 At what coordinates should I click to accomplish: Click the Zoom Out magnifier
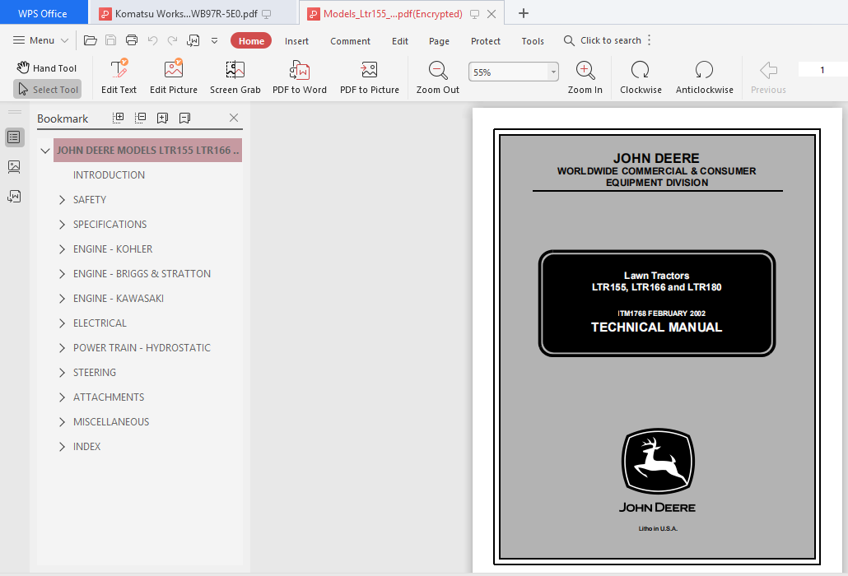pos(437,77)
